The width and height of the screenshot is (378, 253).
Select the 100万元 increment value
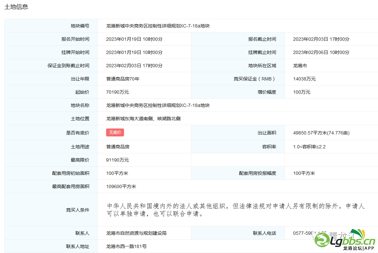[x=302, y=92]
